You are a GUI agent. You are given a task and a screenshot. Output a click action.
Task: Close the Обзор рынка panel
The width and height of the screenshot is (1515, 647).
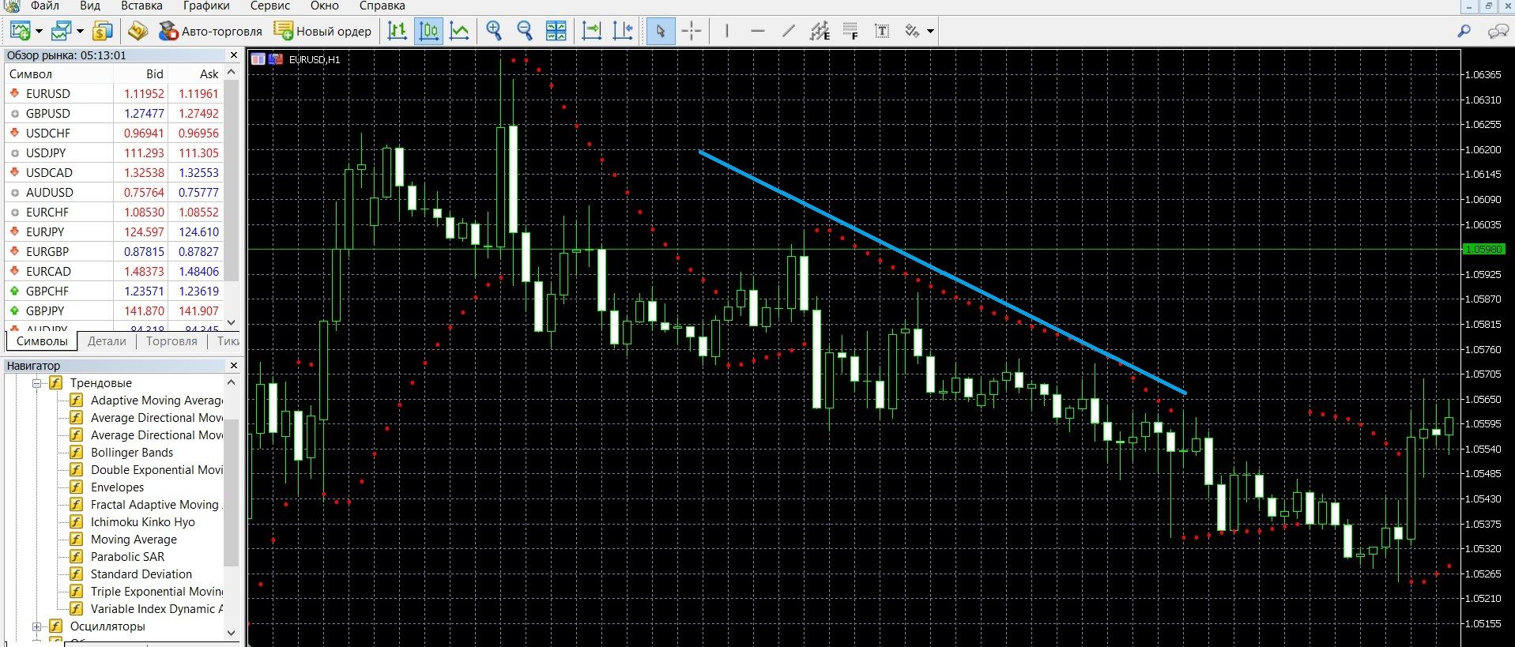(234, 55)
